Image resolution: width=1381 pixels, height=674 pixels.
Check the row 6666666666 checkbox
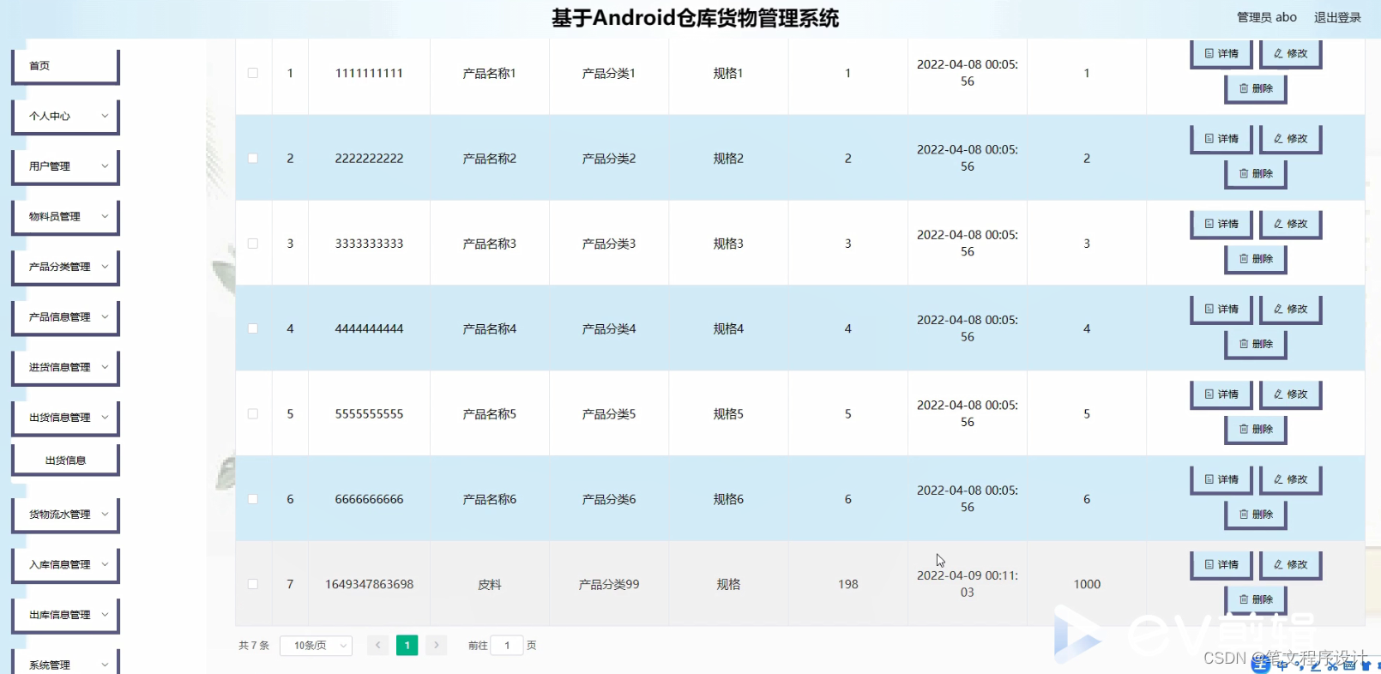253,499
